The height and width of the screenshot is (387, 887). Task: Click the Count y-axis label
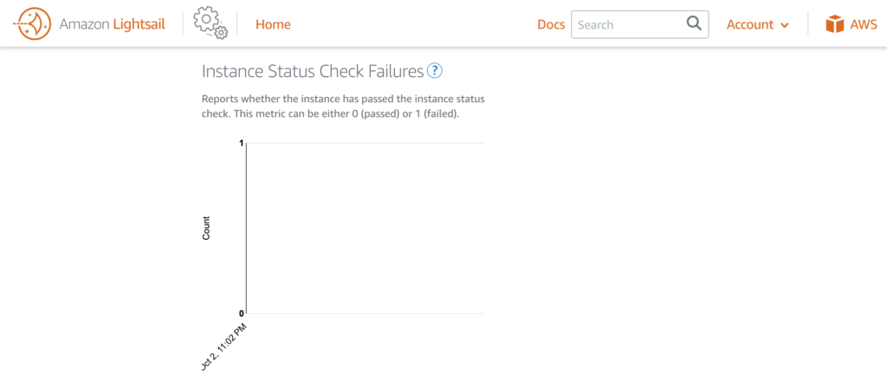206,228
